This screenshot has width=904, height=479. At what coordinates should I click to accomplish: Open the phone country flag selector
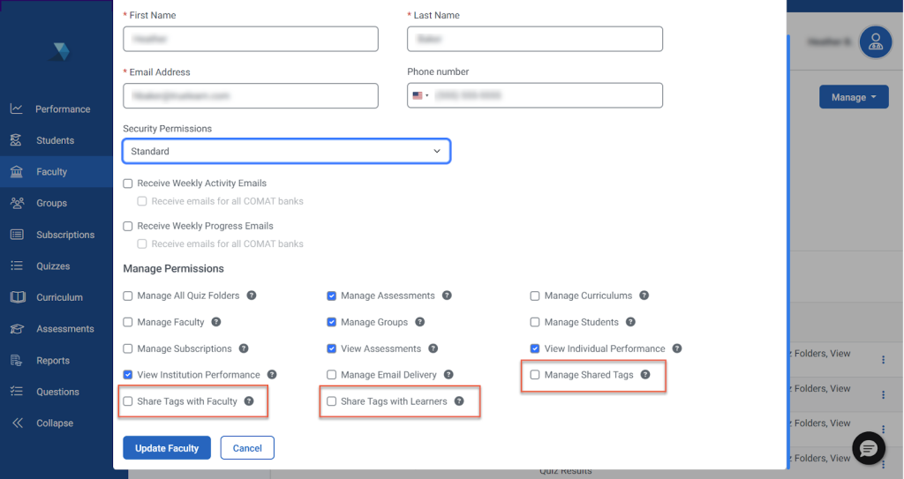420,95
